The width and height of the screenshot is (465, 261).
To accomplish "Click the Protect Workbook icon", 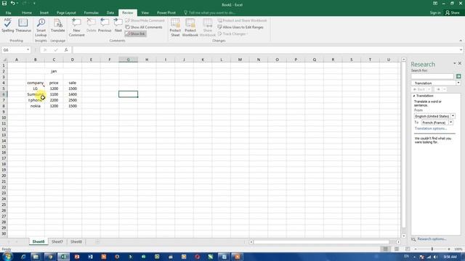I will point(190,28).
